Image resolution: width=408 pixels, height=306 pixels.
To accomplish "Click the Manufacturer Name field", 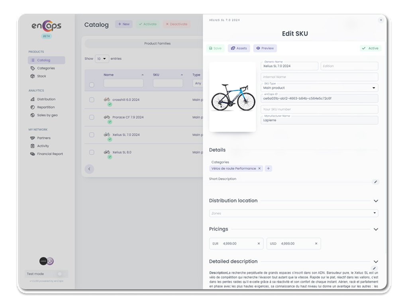I will 319,120.
